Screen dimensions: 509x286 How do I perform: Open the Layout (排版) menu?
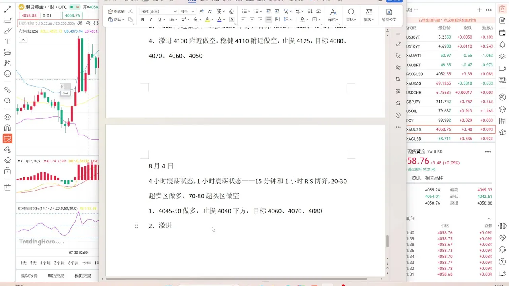[369, 15]
